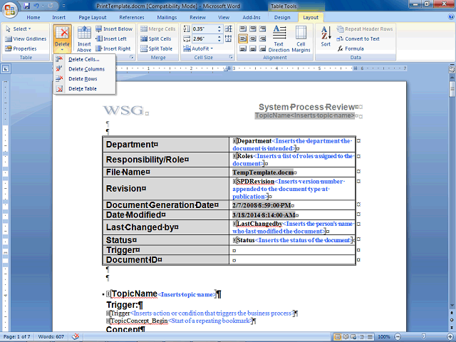Viewport: 456px width, 342px height.
Task: Open the Select dropdown in Table group
Action: (18, 28)
